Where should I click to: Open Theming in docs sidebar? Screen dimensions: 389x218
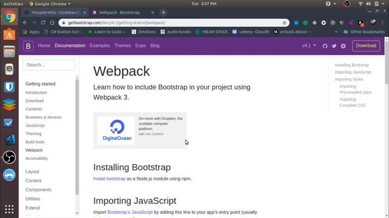[33, 134]
